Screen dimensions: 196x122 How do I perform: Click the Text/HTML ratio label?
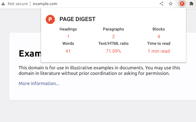coord(113,44)
